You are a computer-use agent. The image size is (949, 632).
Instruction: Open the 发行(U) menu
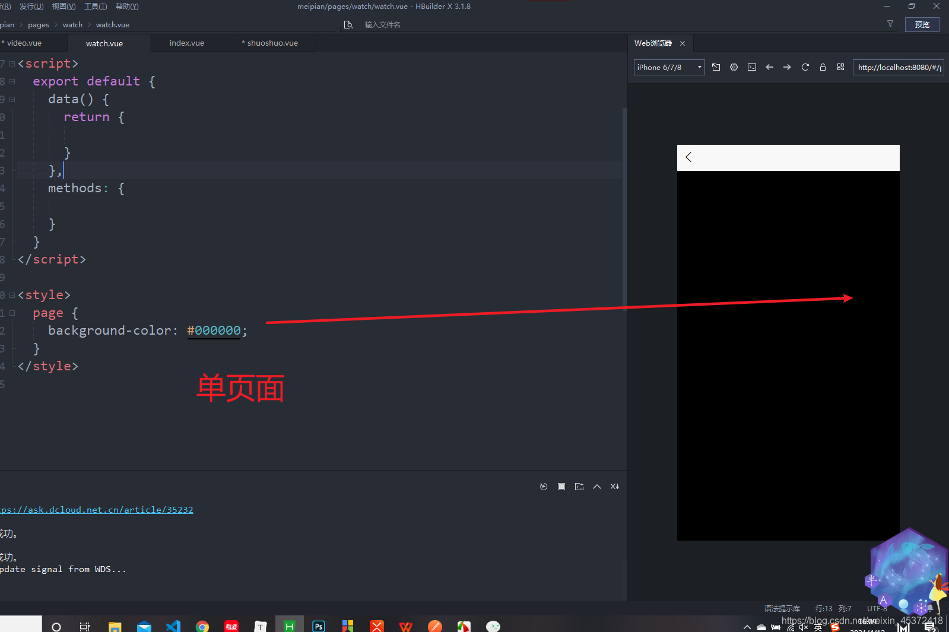(31, 6)
